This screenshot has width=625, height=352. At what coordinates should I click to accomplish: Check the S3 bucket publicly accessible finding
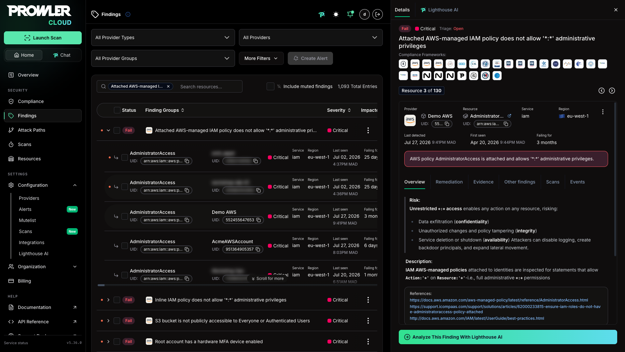(117, 321)
